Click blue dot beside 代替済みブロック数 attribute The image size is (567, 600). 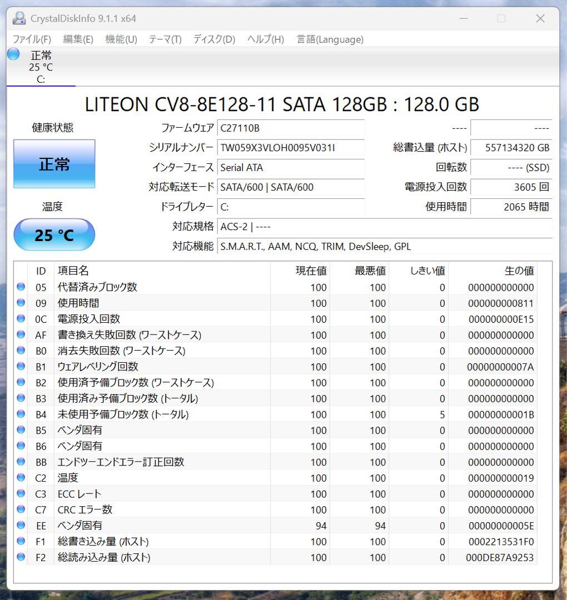click(21, 287)
